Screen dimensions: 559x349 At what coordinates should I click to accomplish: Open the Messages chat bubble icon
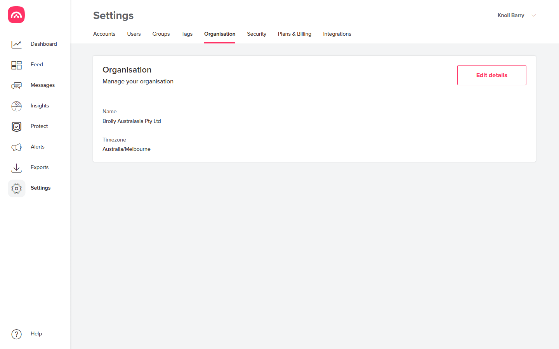16,85
